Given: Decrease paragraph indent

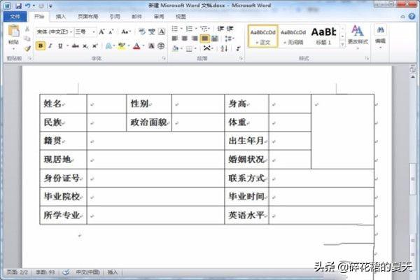Looking at the screenshot, I should pos(220,29).
